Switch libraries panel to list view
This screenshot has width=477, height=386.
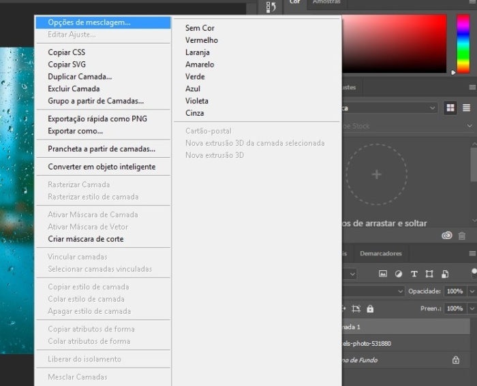point(467,108)
